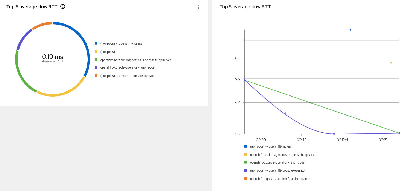The image size is (413, 191).
Task: Click the yellow legend square for 'openshift-ne...k-diagnostics -> openshift-apiserver'
Action: click(246, 154)
